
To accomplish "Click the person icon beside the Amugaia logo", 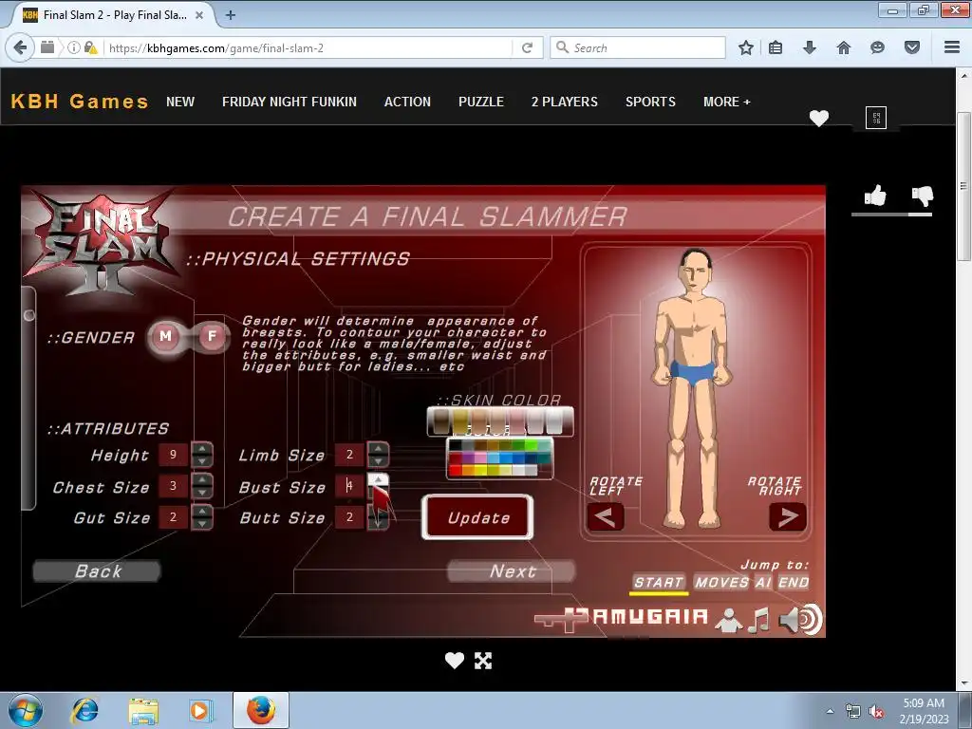I will pos(729,620).
